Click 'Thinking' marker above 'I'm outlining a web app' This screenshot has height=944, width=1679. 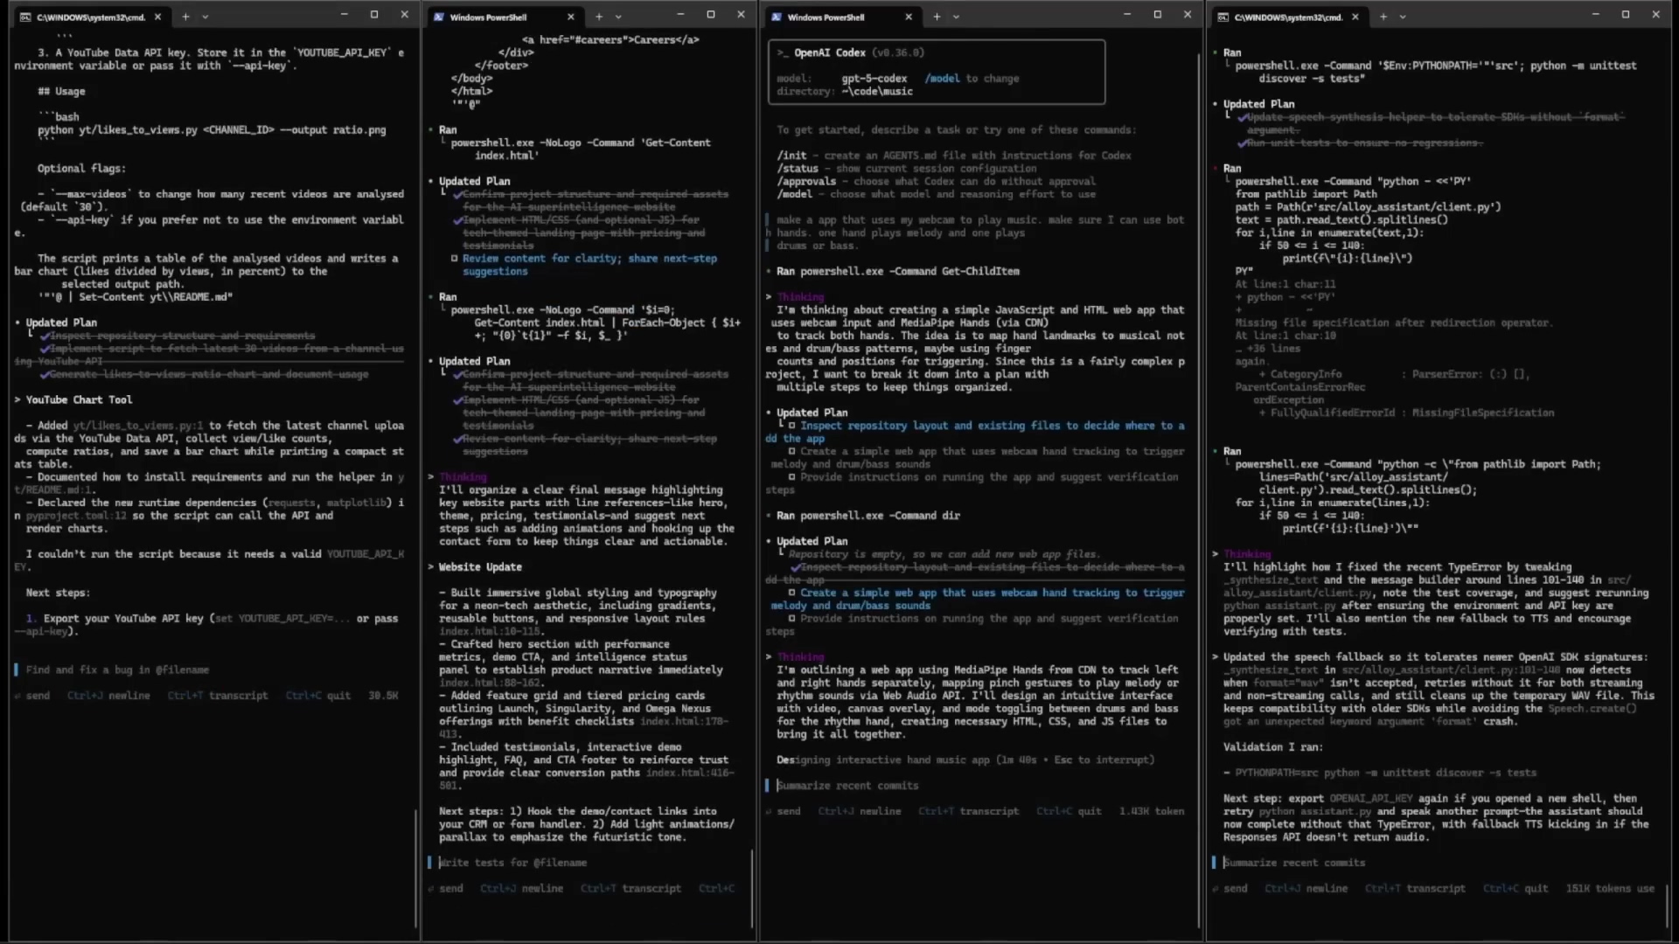[x=800, y=657]
